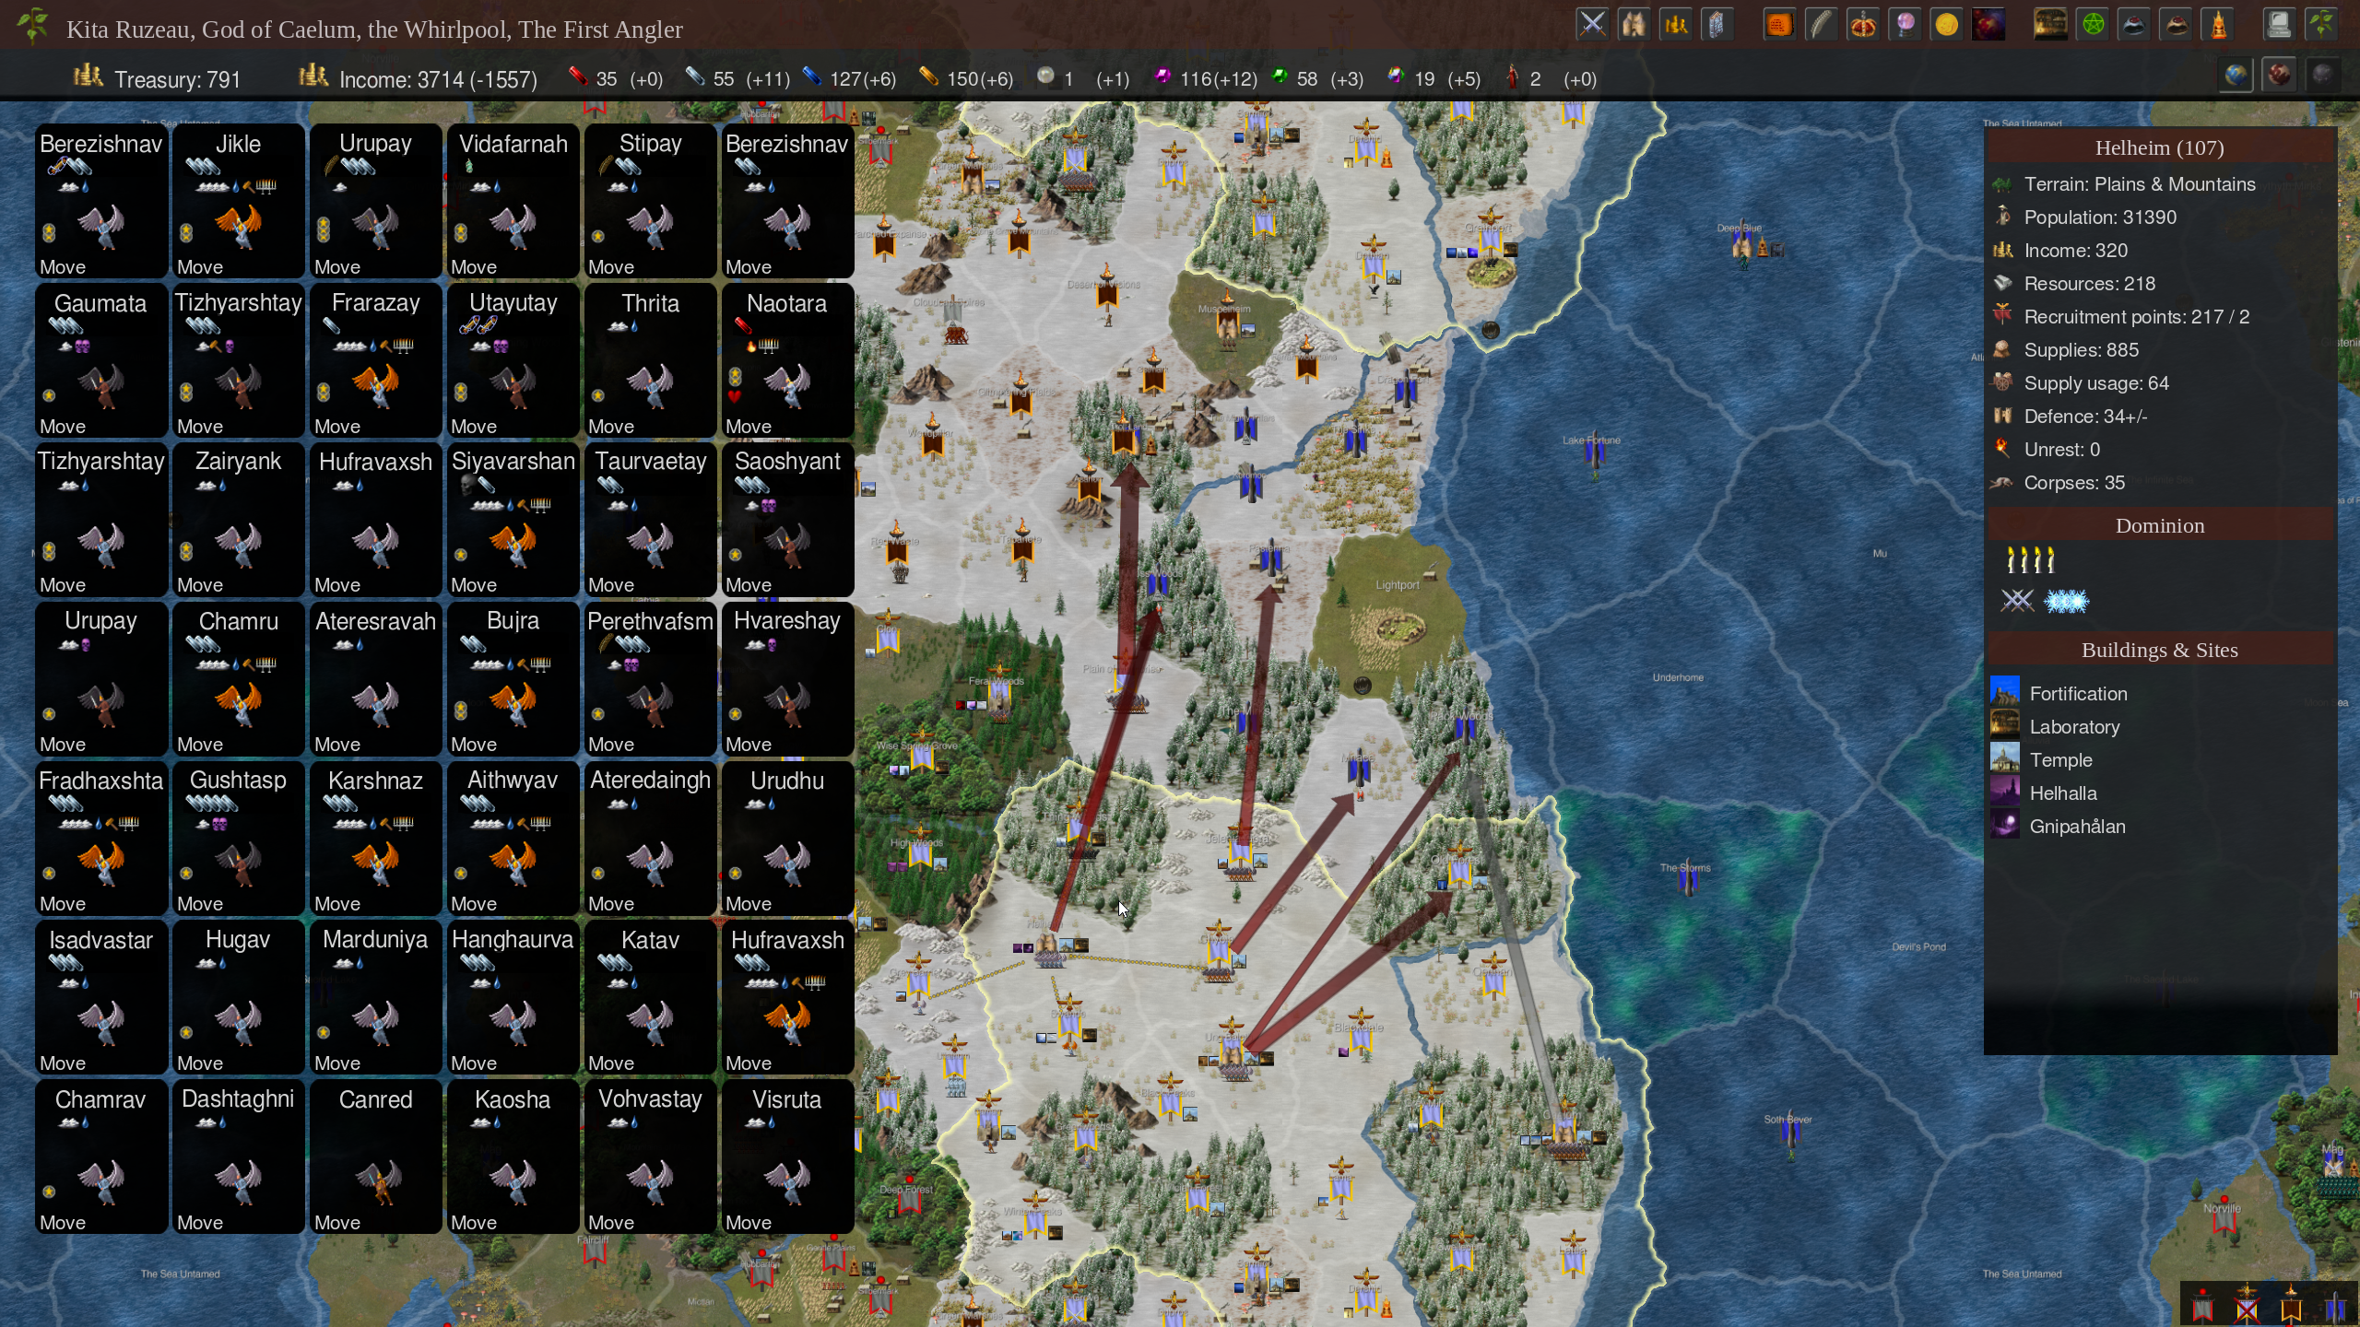Click the starry global enchantments icon
2360x1327 pixels.
point(1988,25)
